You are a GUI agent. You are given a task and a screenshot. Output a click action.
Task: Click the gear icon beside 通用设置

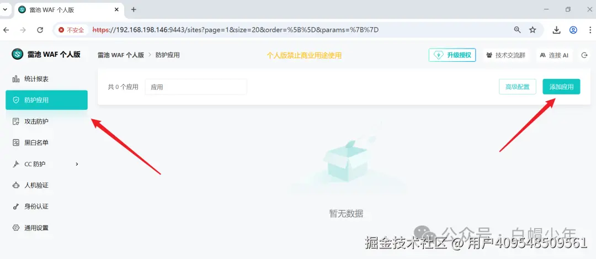16,228
